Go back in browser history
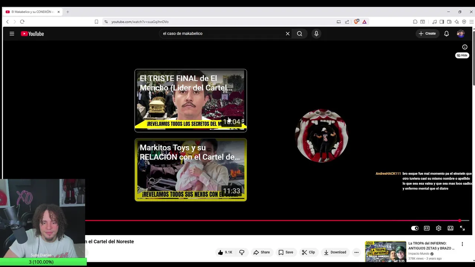Viewport: 475px width, 267px height. pos(7,22)
